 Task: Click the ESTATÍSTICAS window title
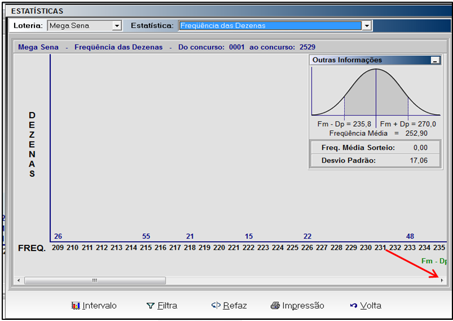click(x=37, y=11)
